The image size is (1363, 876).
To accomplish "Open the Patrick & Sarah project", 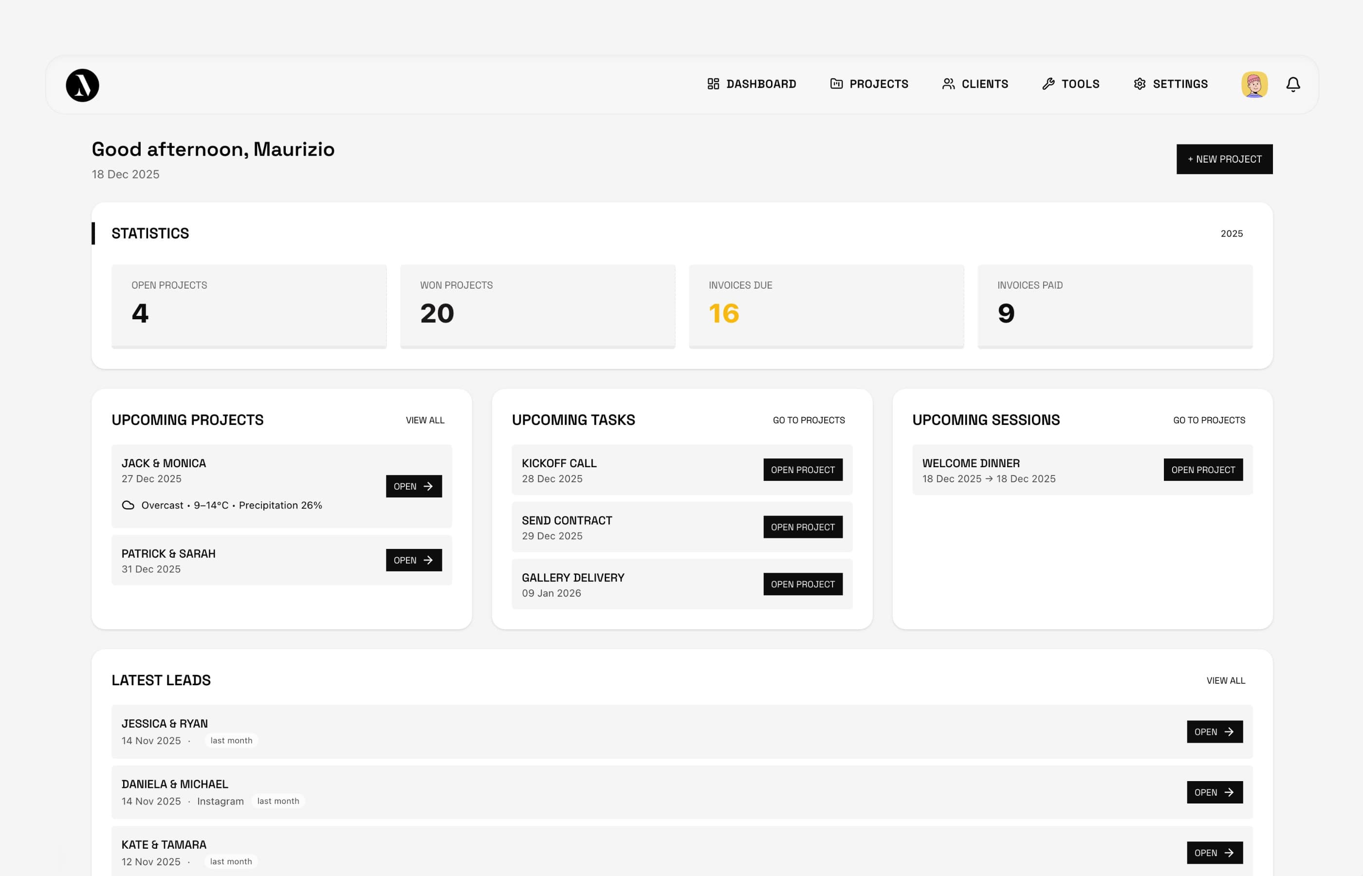I will click(x=414, y=560).
